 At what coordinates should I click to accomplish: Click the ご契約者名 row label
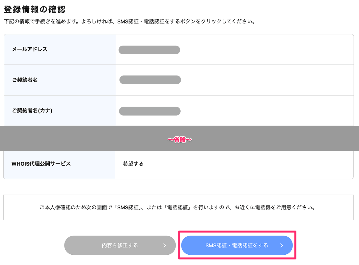coord(25,80)
